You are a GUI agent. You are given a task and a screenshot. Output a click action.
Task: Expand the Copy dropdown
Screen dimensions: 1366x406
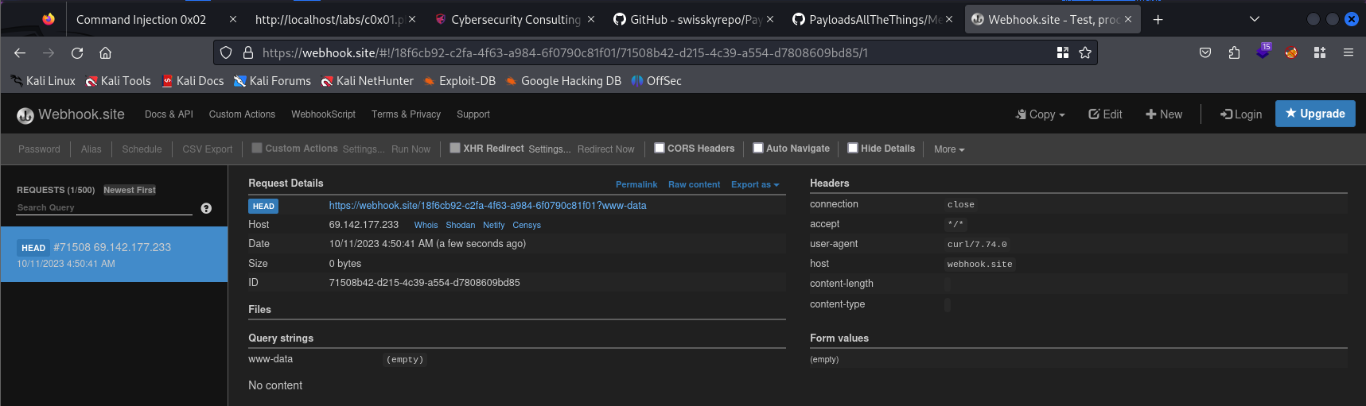coord(1040,114)
